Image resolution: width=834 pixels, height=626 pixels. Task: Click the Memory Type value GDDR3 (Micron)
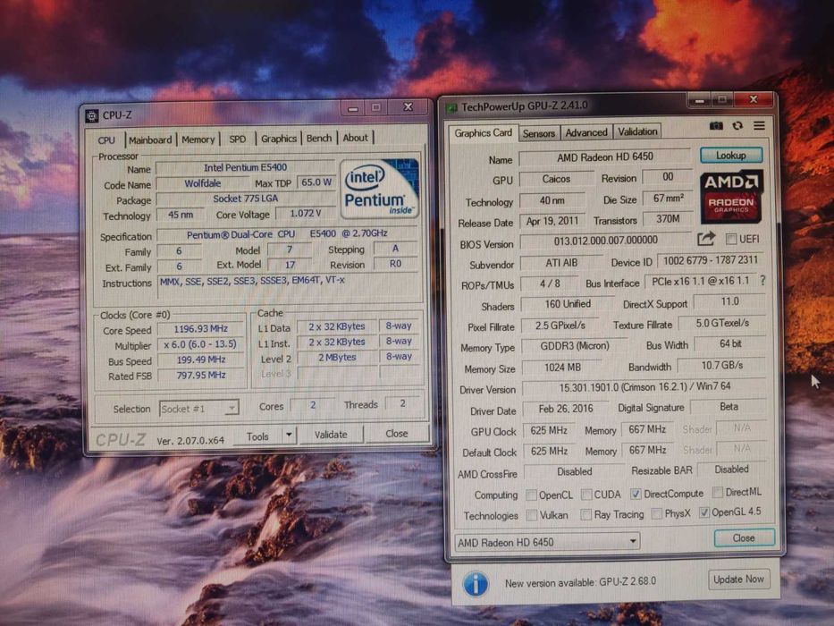point(575,346)
